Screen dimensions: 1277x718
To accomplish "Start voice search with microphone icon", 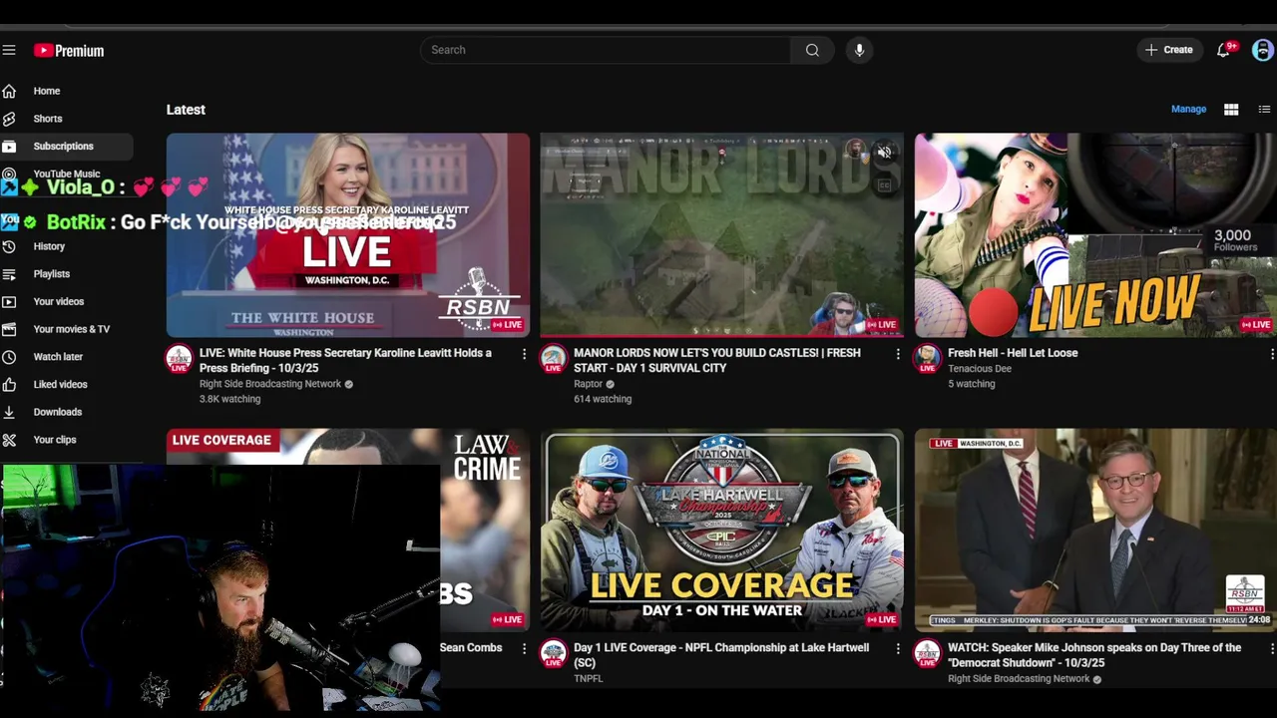I will 859,50.
